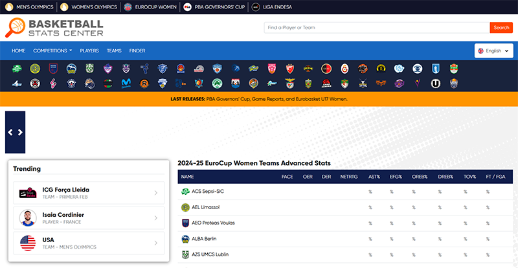Viewport: 518px width, 268px height.
Task: Open the Players menu item
Action: 89,51
